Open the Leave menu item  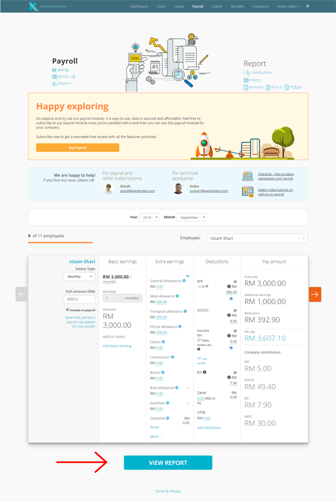coord(179,6)
